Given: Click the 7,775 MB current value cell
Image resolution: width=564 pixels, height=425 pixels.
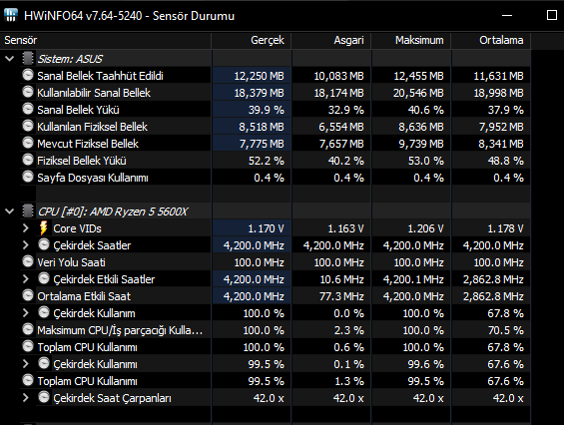Looking at the screenshot, I should point(252,144).
